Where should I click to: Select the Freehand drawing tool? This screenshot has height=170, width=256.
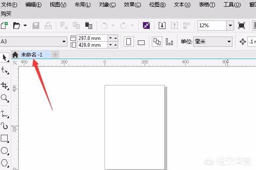[x=5, y=113]
